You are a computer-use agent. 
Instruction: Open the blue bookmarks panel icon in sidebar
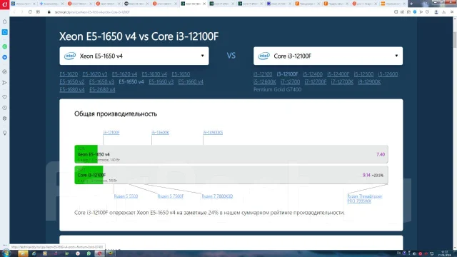click(5, 32)
